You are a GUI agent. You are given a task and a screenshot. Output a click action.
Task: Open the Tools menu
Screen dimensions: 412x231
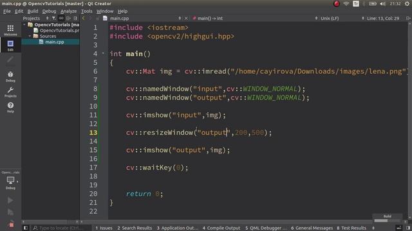pos(86,11)
